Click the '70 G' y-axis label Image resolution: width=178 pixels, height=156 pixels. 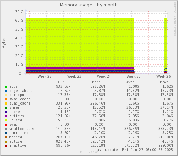pyautogui.click(x=19, y=12)
